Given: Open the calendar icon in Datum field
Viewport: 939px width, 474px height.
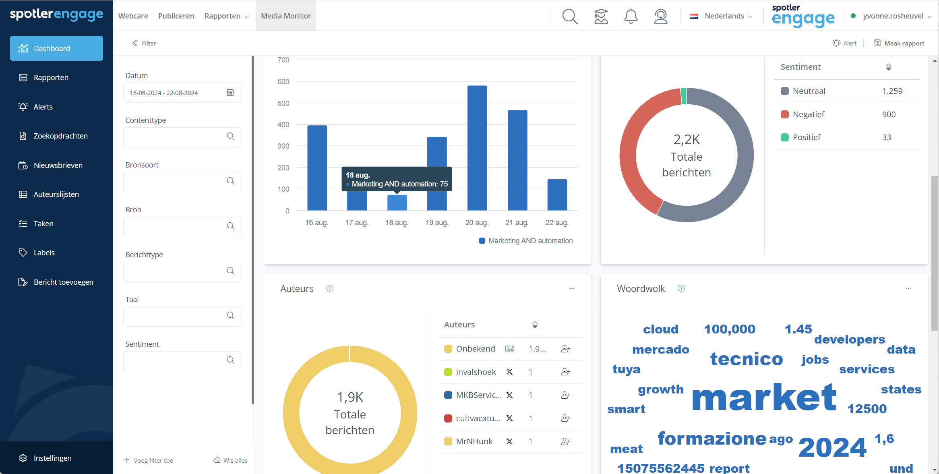Looking at the screenshot, I should [230, 93].
